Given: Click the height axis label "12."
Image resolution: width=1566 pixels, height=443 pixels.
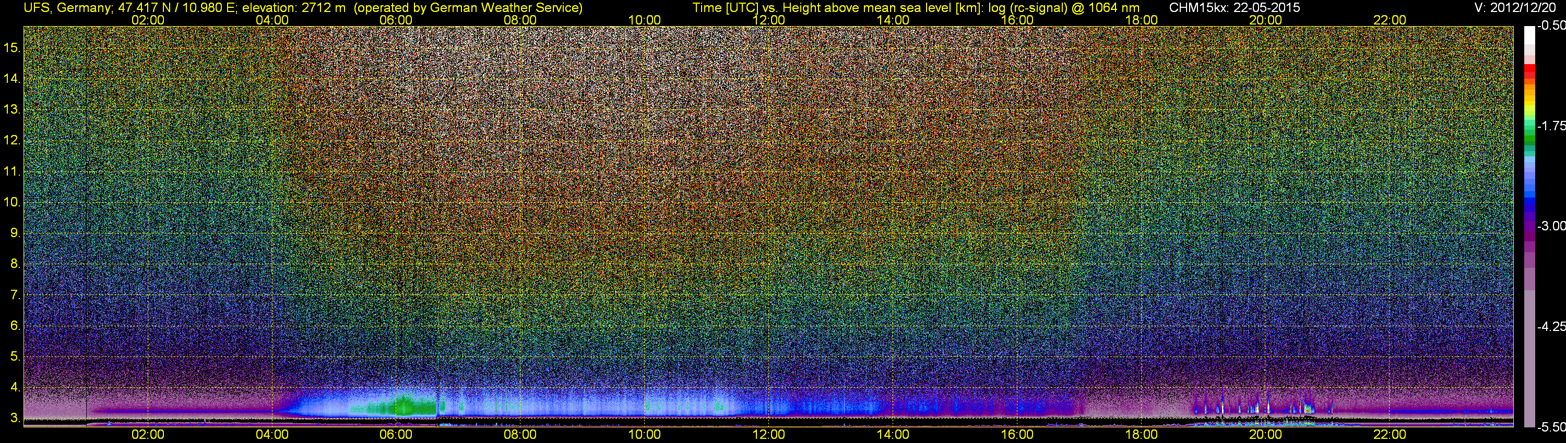Looking at the screenshot, I should click(x=12, y=141).
